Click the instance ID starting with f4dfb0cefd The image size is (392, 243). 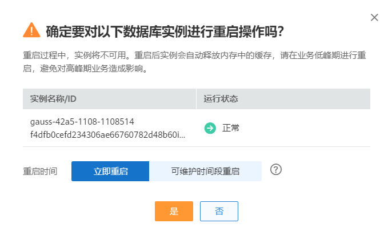[105, 134]
